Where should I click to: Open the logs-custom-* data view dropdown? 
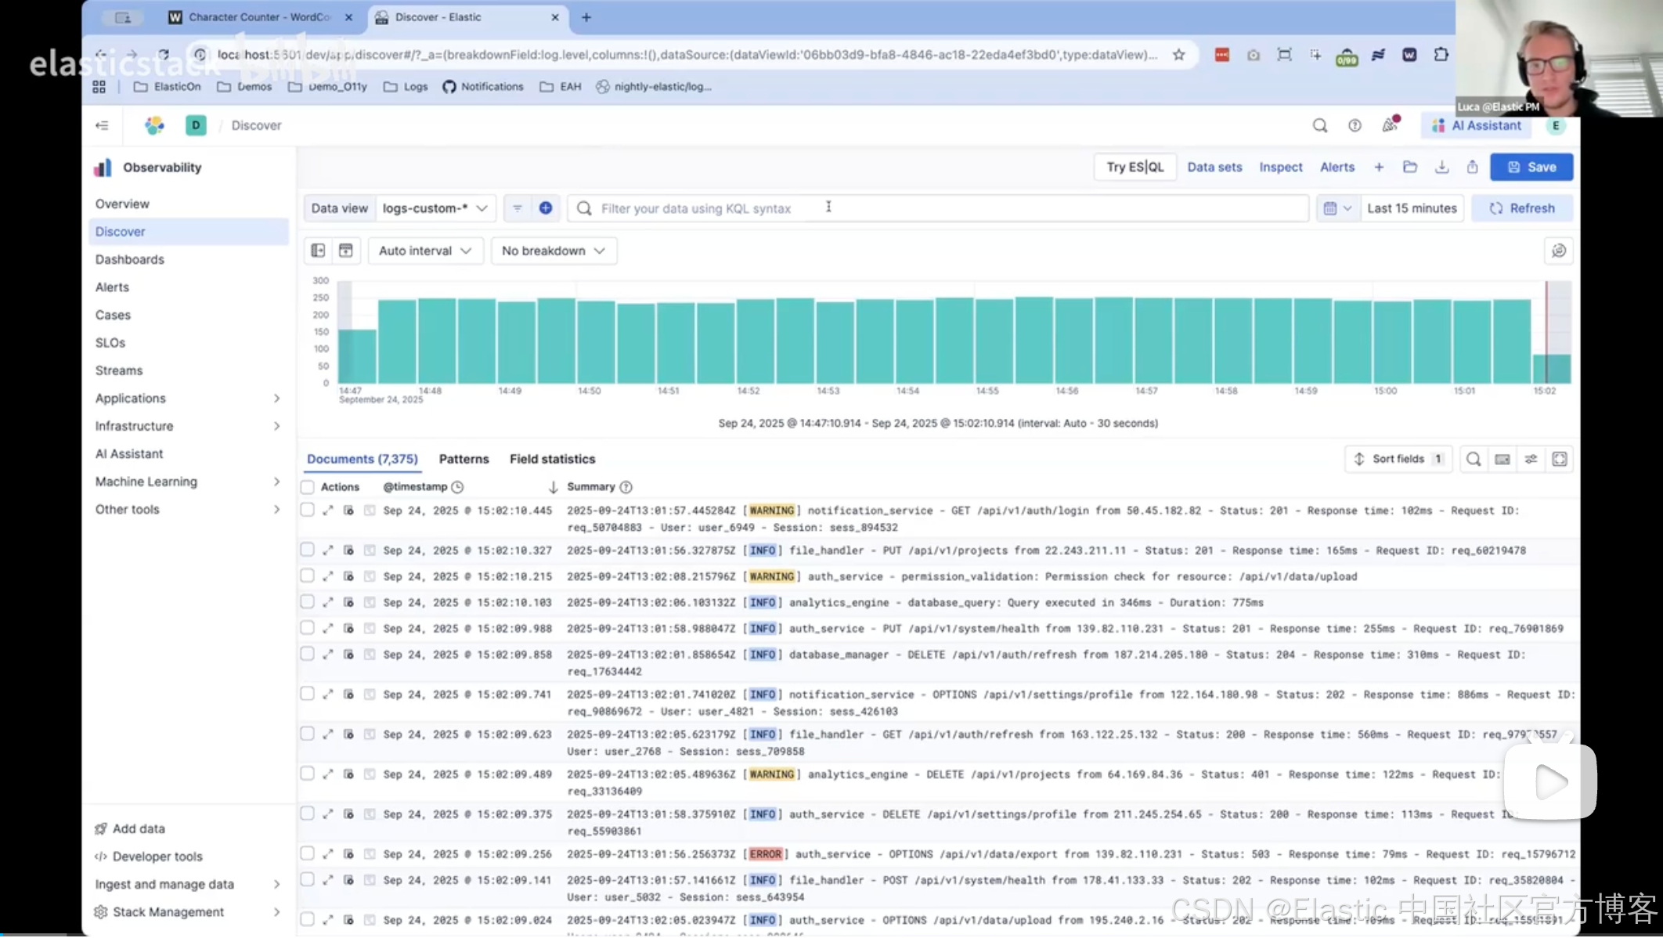(x=435, y=208)
